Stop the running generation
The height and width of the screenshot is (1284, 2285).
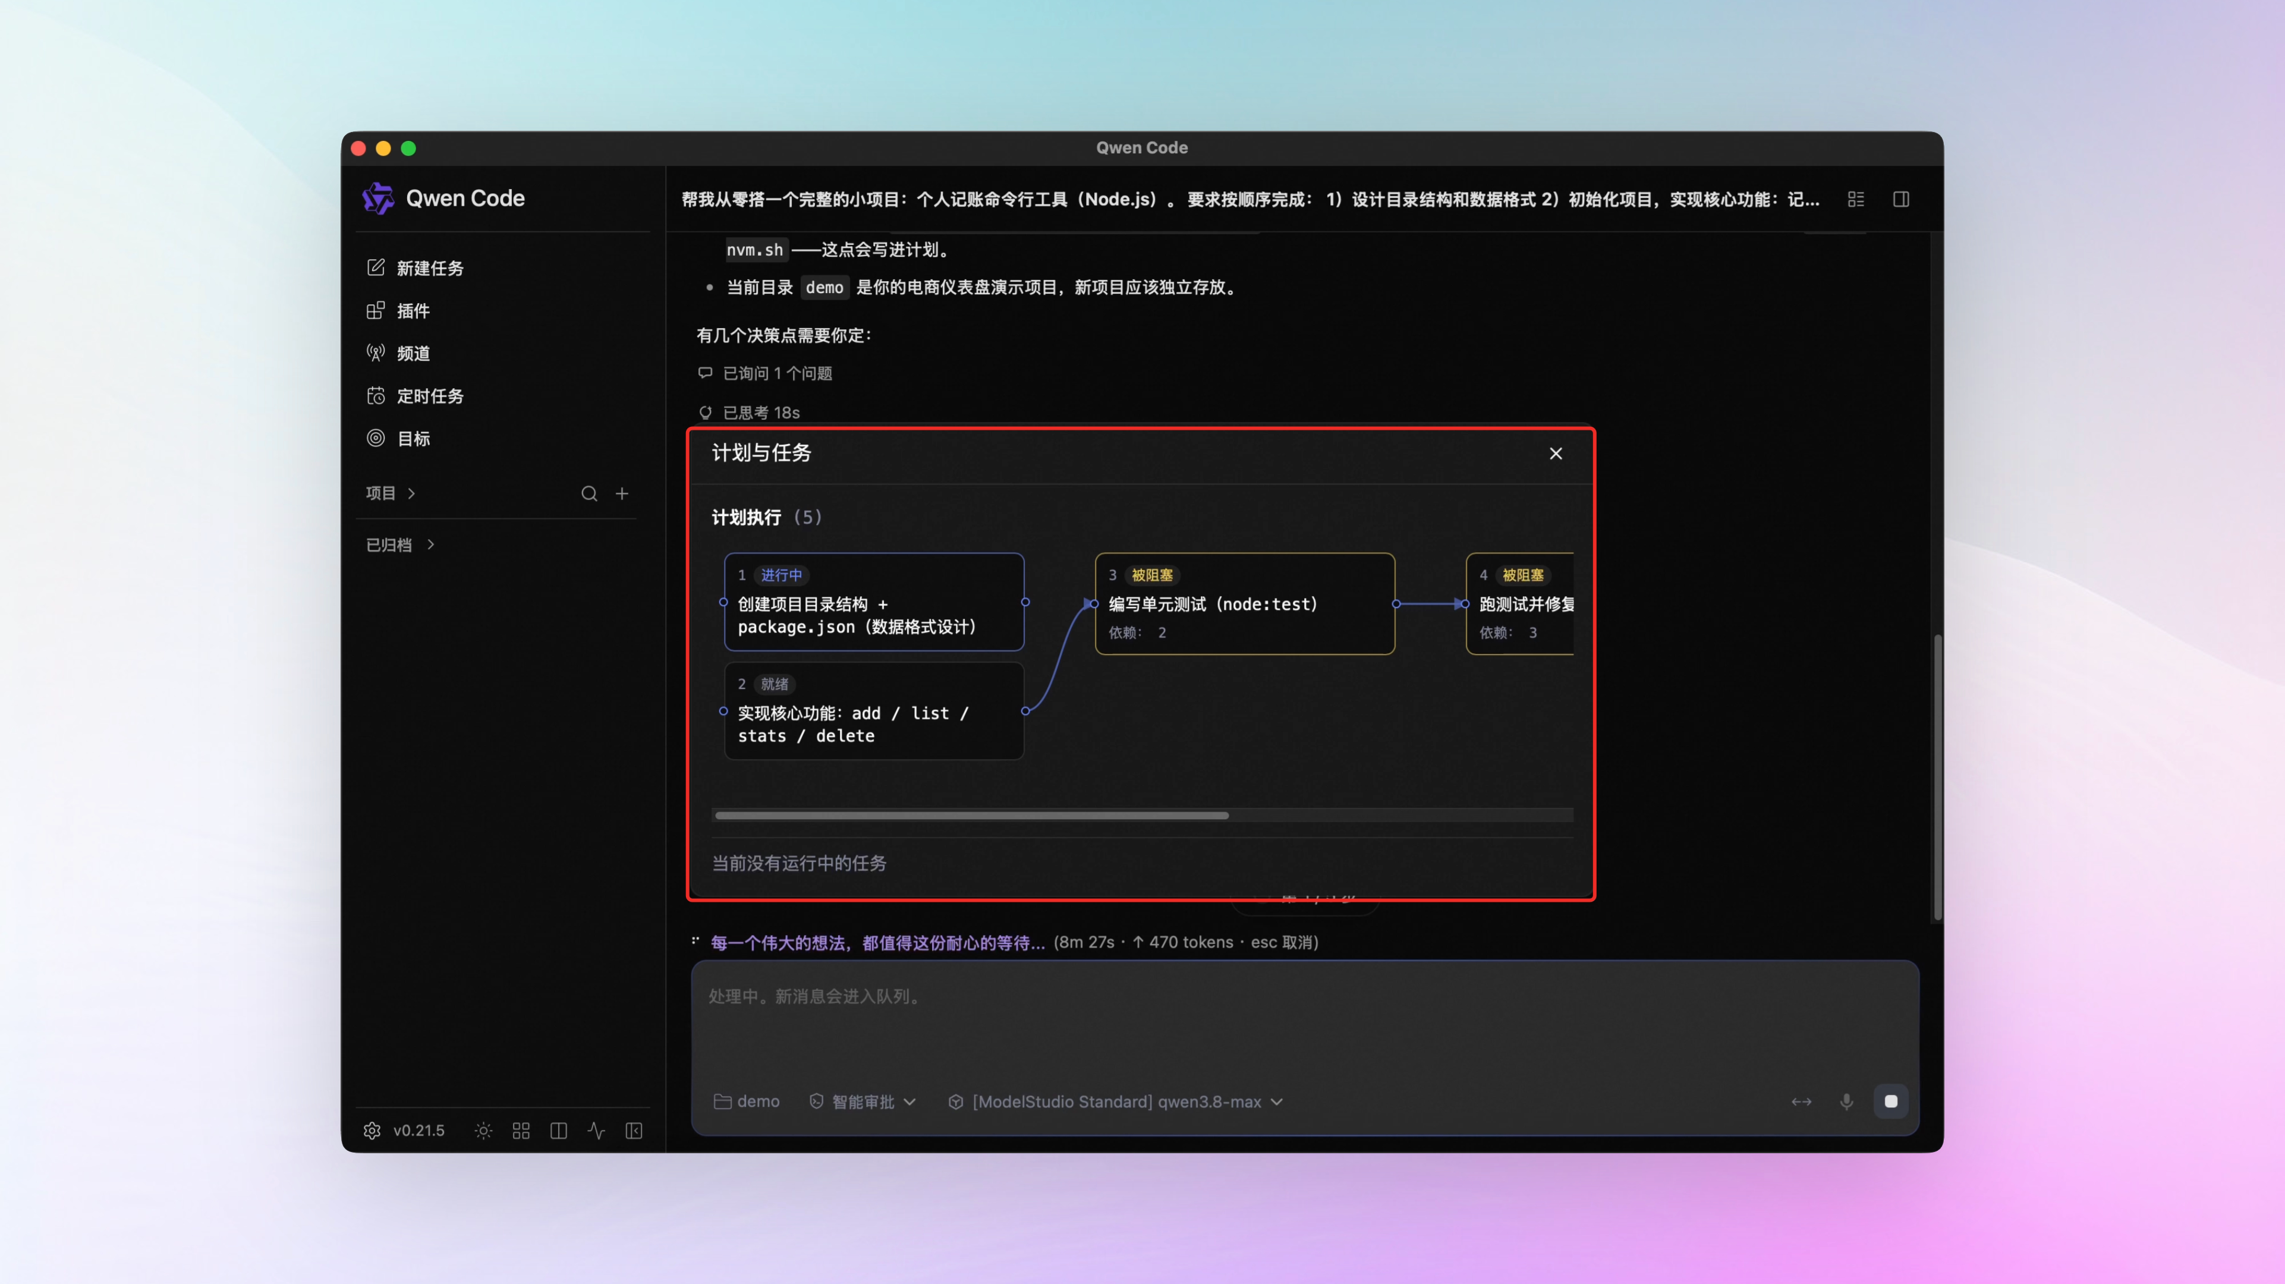pyautogui.click(x=1891, y=1101)
